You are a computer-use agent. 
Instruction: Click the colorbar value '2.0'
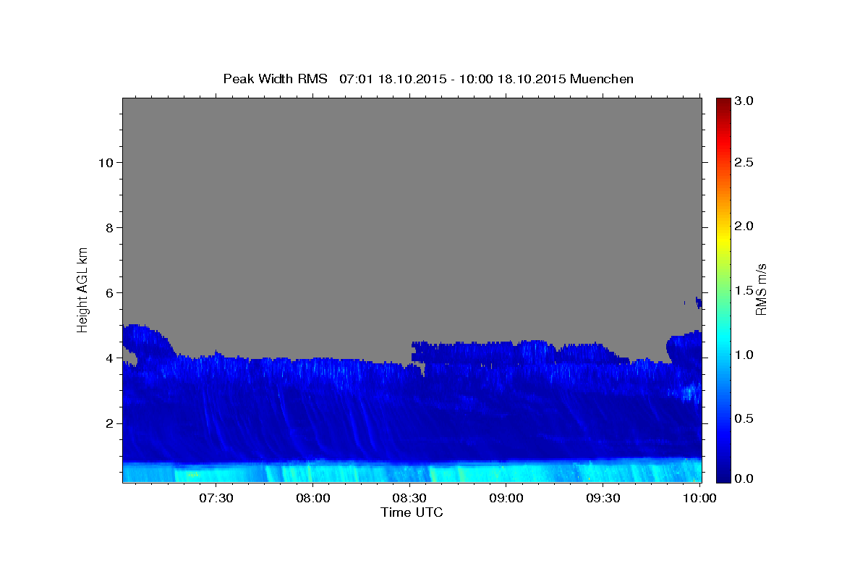click(744, 226)
